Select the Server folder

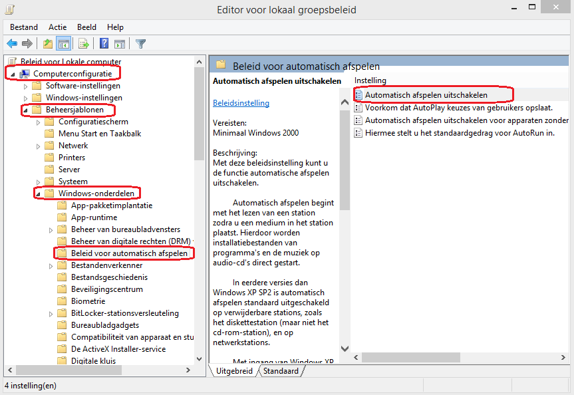69,170
